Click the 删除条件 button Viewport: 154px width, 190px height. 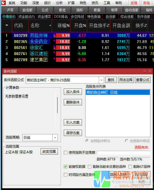pos(73,102)
